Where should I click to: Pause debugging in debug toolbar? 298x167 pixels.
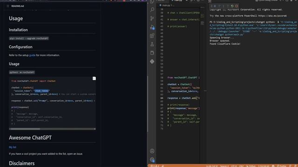(x=215, y=6)
